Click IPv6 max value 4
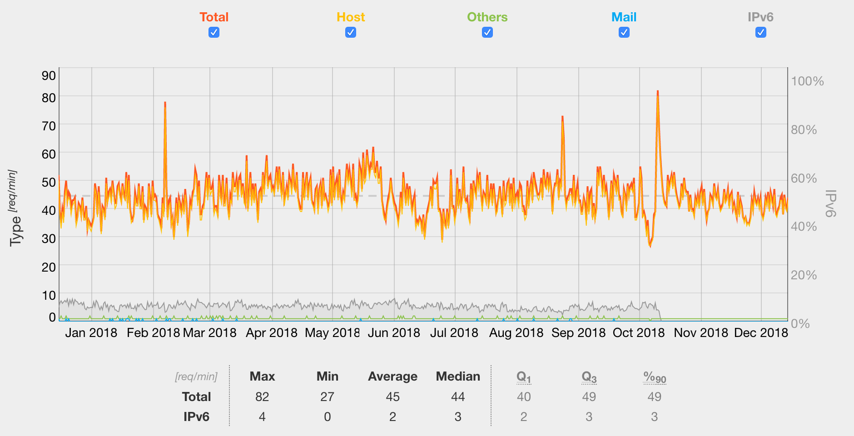Image resolution: width=854 pixels, height=436 pixels. click(262, 417)
